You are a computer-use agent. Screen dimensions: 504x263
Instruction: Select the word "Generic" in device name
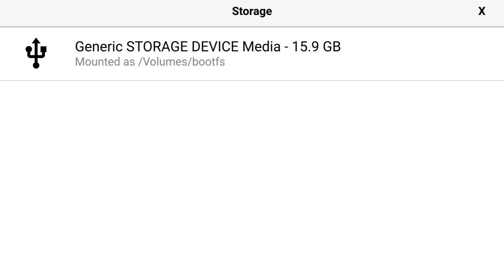point(99,47)
